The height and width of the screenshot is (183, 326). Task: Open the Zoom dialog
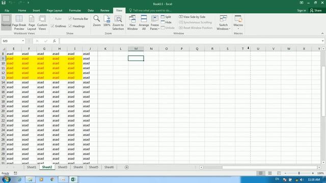point(97,21)
